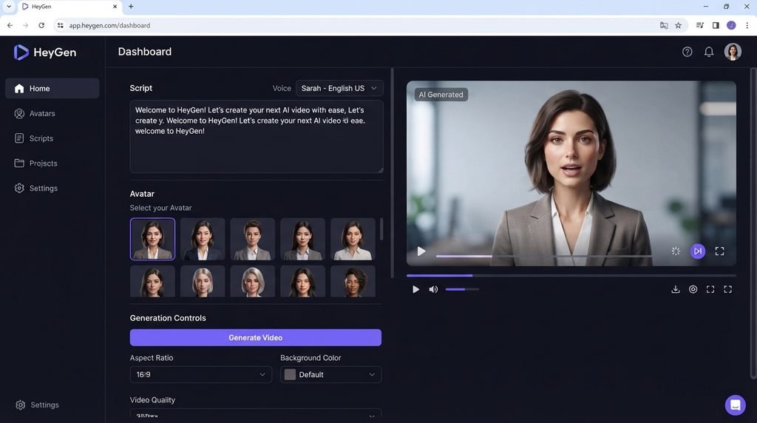Click the translate icon in address bar
The width and height of the screenshot is (757, 423).
[664, 25]
